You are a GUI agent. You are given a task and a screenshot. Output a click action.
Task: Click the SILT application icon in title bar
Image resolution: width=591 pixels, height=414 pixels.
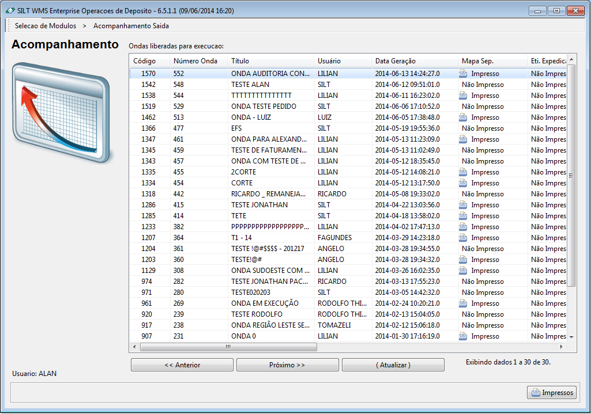pos(10,10)
